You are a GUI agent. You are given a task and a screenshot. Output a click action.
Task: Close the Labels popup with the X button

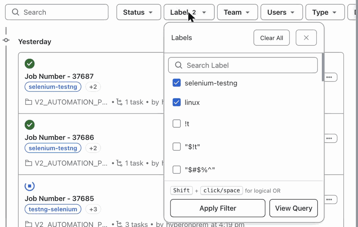tap(306, 38)
